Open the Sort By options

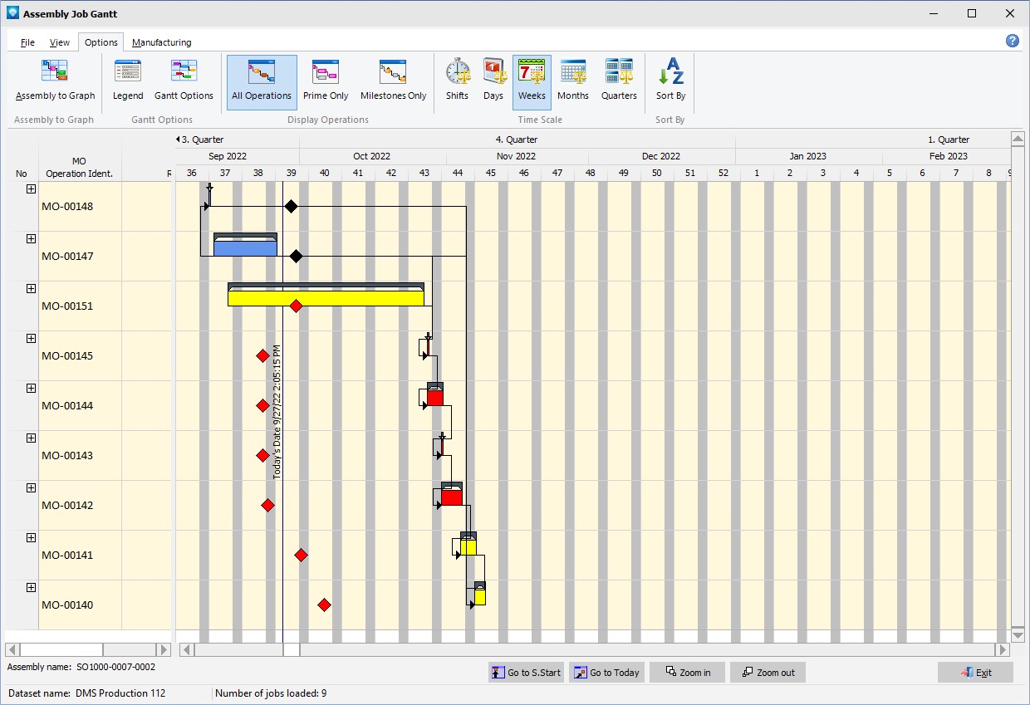tap(670, 81)
